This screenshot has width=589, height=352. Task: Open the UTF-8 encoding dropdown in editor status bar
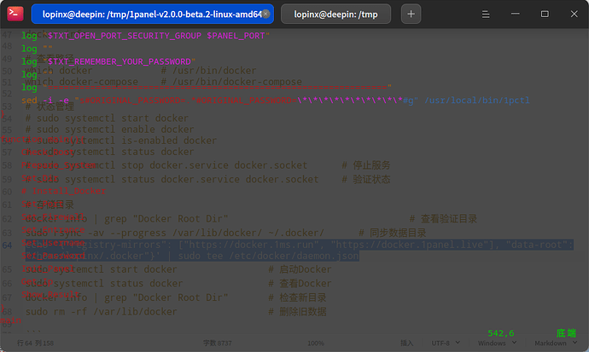pos(446,343)
